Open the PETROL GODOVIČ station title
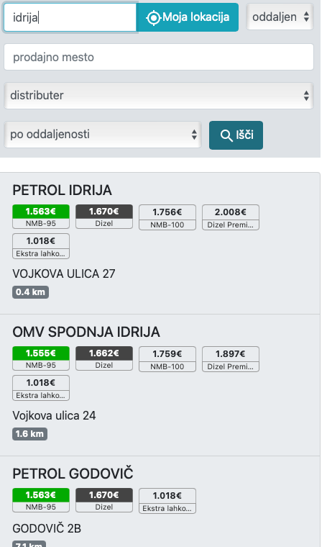 coord(73,474)
